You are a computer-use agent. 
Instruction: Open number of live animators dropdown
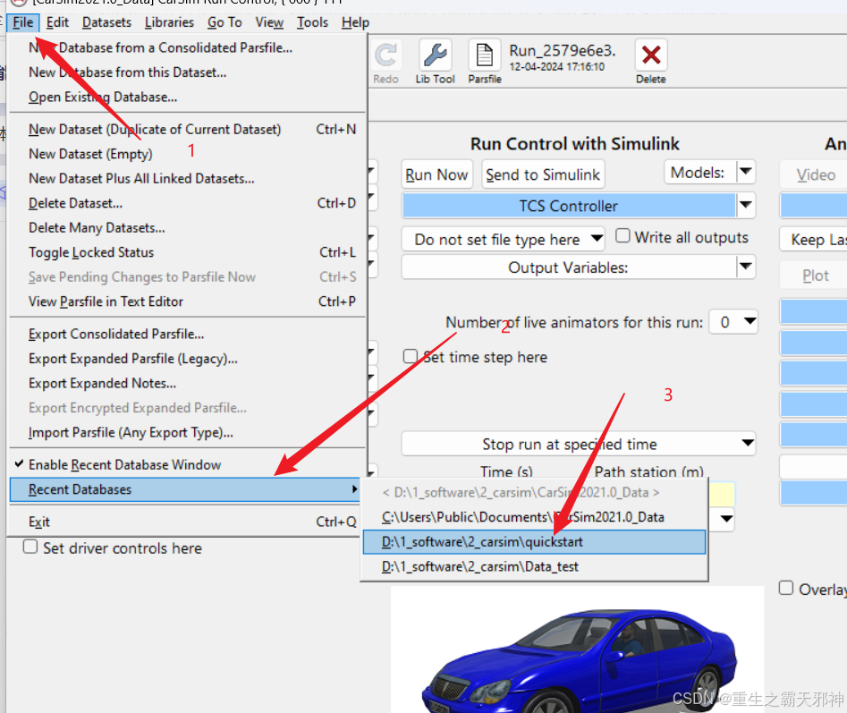(733, 322)
